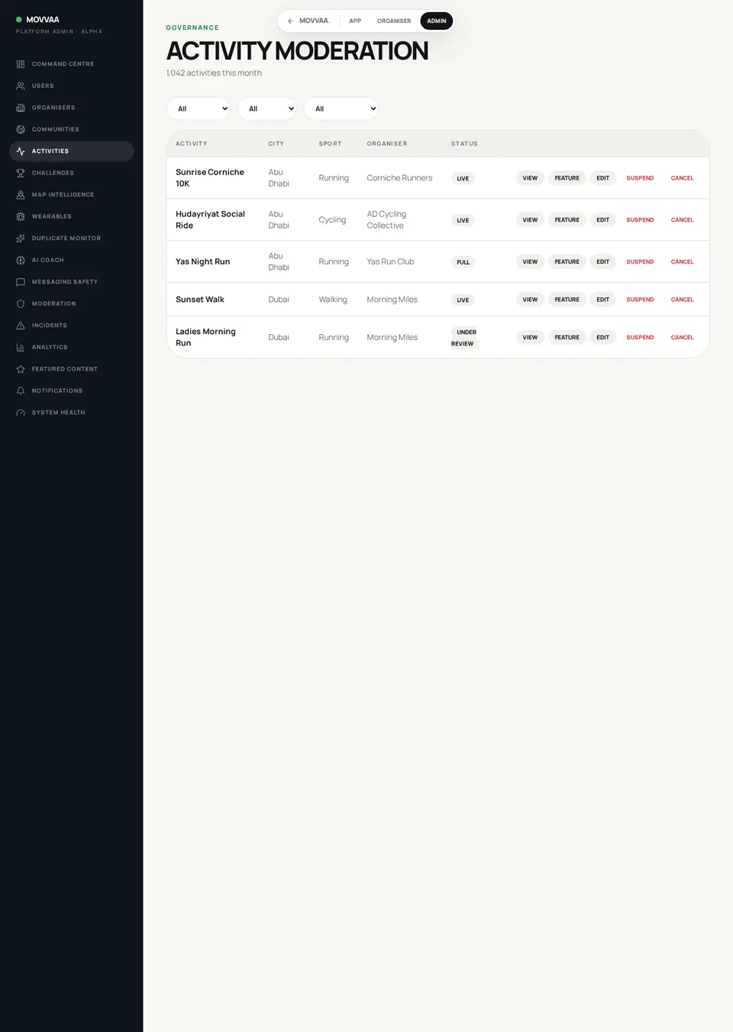Click the ORGANISER column header
This screenshot has width=733, height=1032.
[387, 144]
